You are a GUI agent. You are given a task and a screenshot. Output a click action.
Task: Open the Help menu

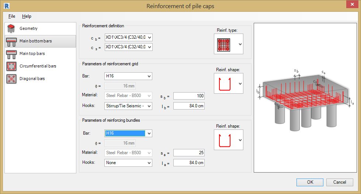coord(27,16)
